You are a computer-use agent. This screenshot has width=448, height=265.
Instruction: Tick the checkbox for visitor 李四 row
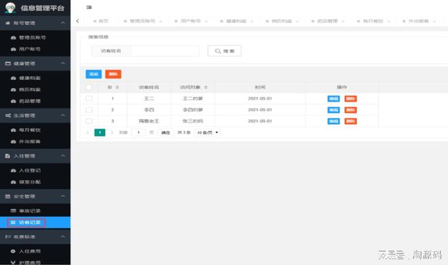tap(89, 110)
